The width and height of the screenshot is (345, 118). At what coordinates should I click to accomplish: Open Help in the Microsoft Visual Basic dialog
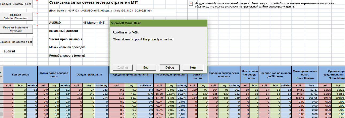[x=193, y=67]
